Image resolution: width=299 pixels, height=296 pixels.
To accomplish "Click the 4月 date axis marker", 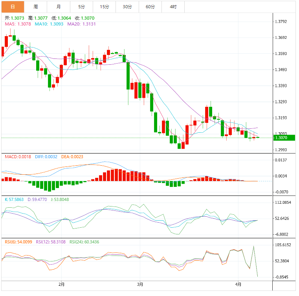I will click(x=238, y=284).
